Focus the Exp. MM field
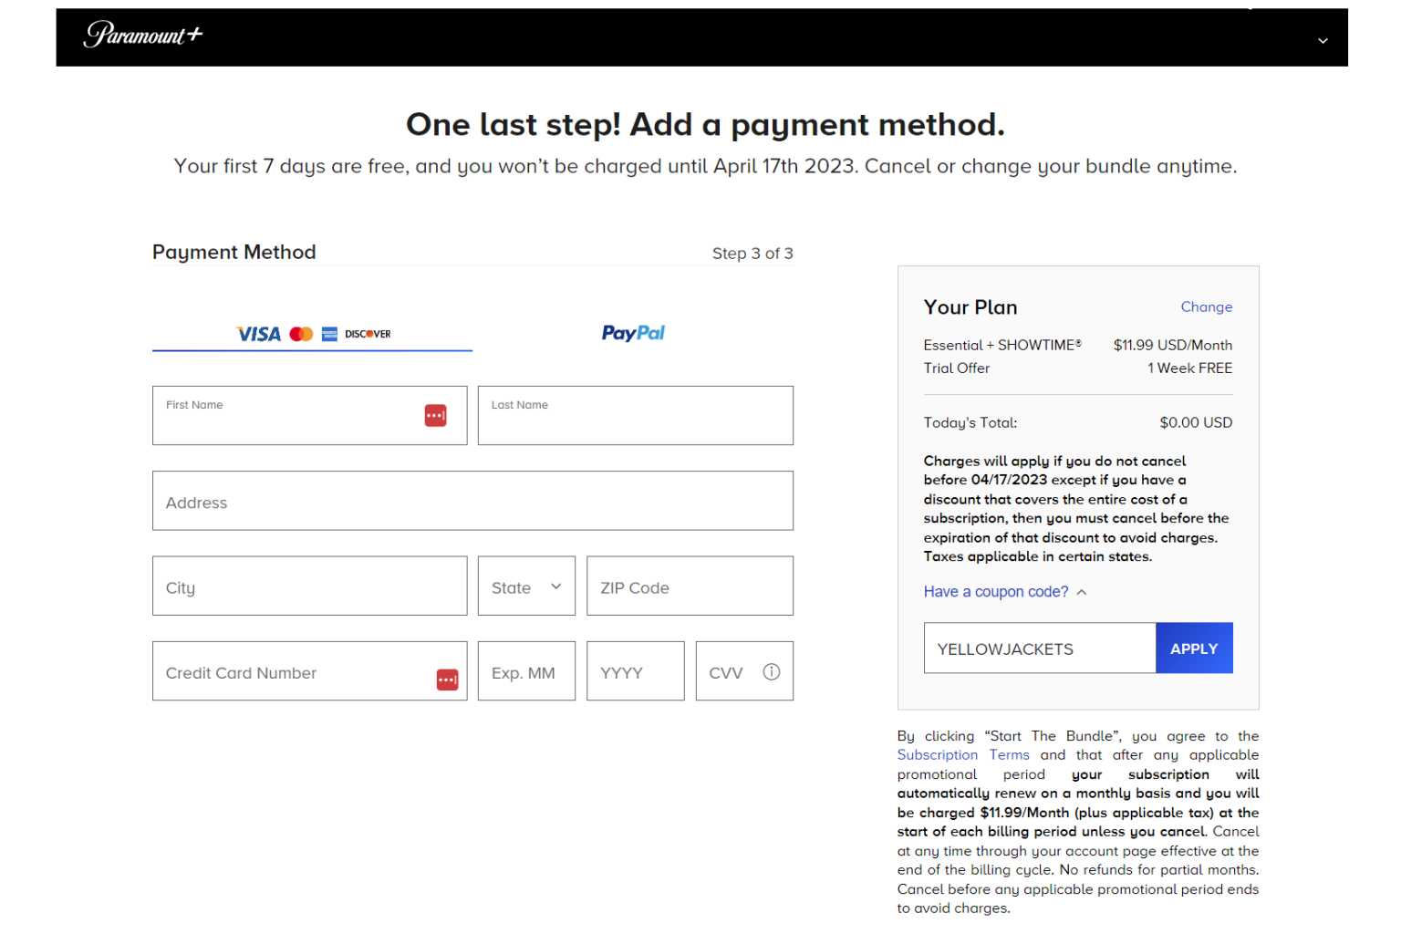 click(x=525, y=672)
